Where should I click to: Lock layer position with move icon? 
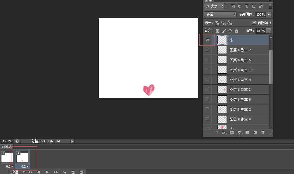tap(230, 31)
